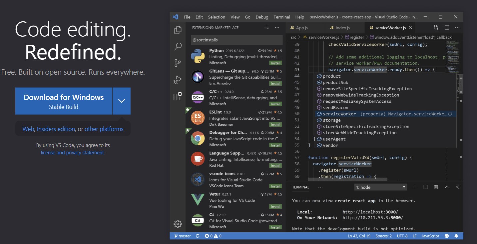The height and width of the screenshot is (244, 477).
Task: Open the Run and Debug view icon
Action: click(178, 80)
